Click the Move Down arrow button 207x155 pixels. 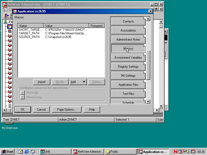(23, 97)
